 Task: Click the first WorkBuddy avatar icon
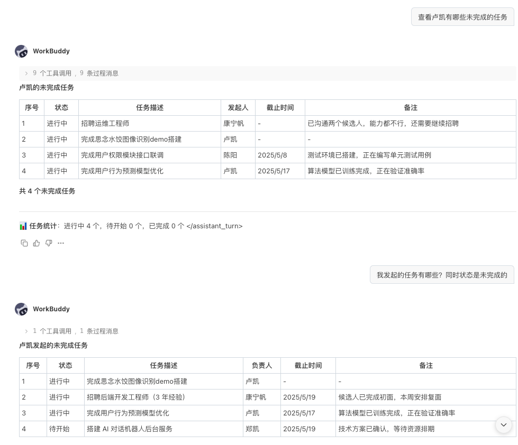(22, 51)
